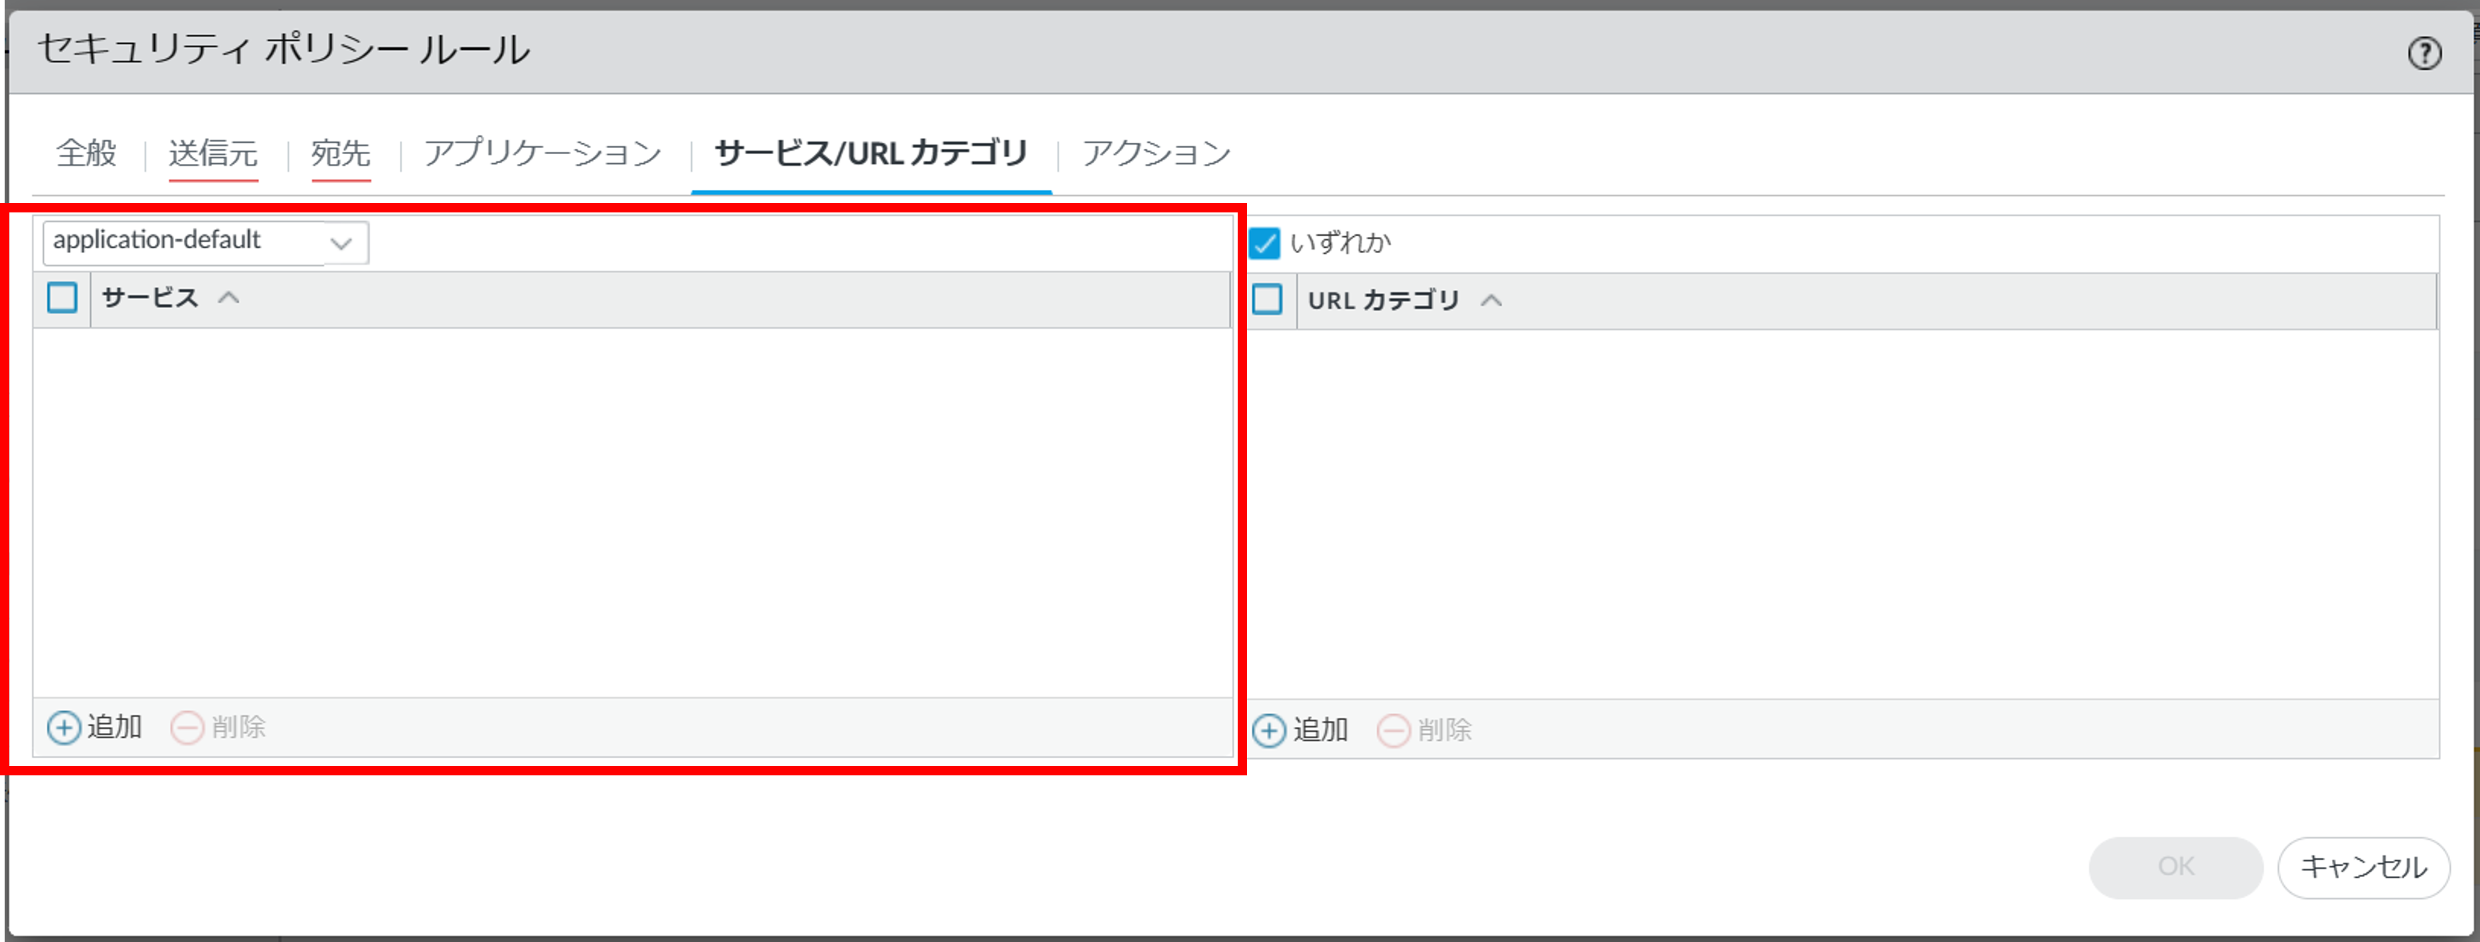Sort by the URL カテゴリ column arrow
Screen dimensions: 2480x942
1490,301
